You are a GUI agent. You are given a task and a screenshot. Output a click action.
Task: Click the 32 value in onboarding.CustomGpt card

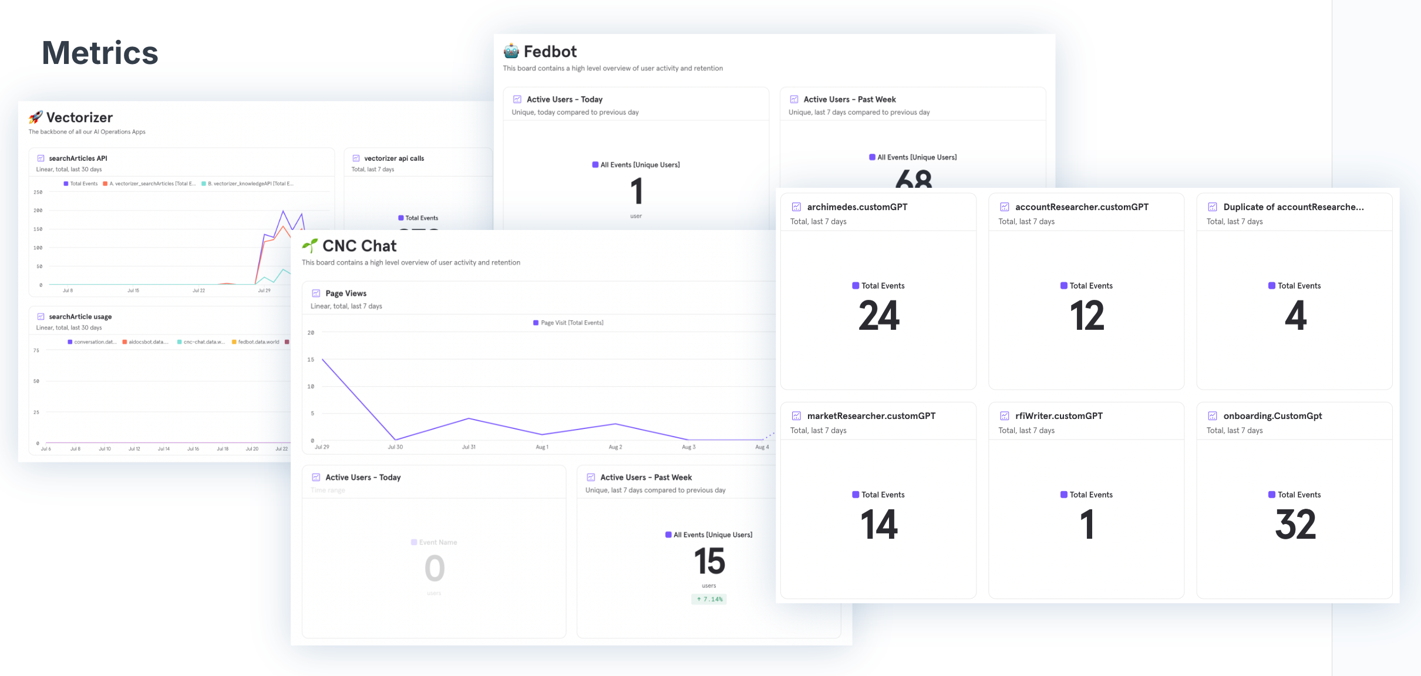1295,525
